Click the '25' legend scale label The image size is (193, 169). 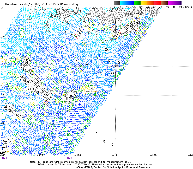(147, 7)
